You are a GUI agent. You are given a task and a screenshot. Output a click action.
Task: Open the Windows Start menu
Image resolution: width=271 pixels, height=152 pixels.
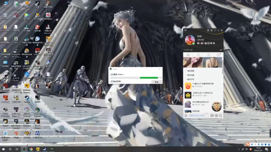pyautogui.click(x=3, y=149)
